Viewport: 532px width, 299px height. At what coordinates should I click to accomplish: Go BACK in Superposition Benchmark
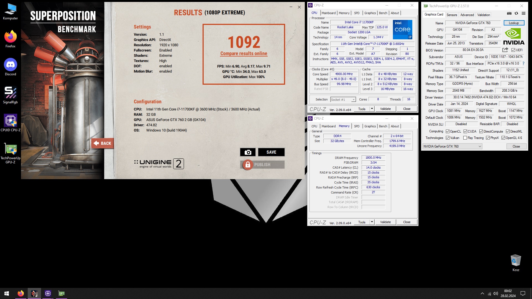pyautogui.click(x=103, y=143)
